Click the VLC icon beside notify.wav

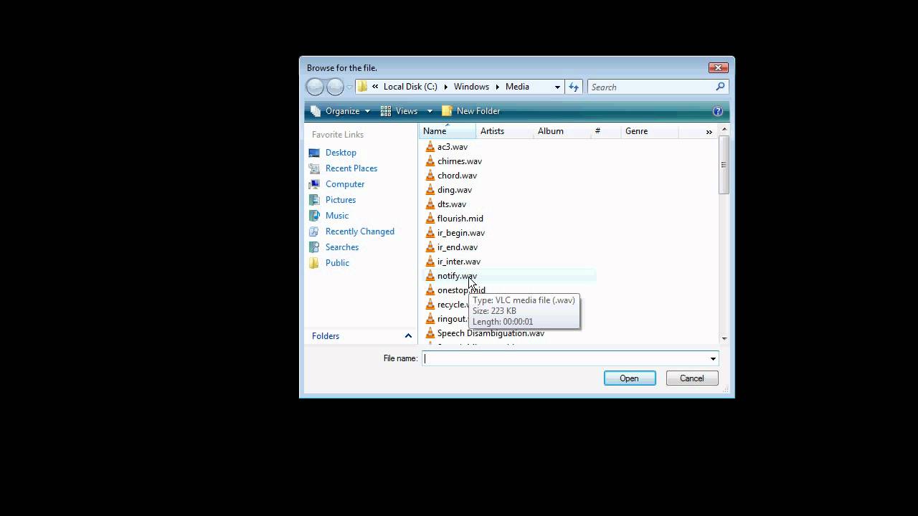(430, 276)
